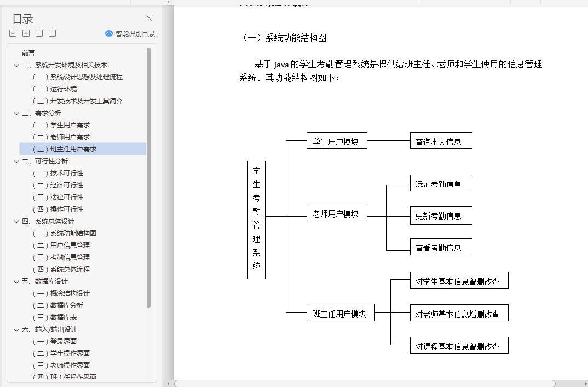Click the up-chevron icon in the 目录 toolbar
This screenshot has width=588, height=387.
pos(26,33)
